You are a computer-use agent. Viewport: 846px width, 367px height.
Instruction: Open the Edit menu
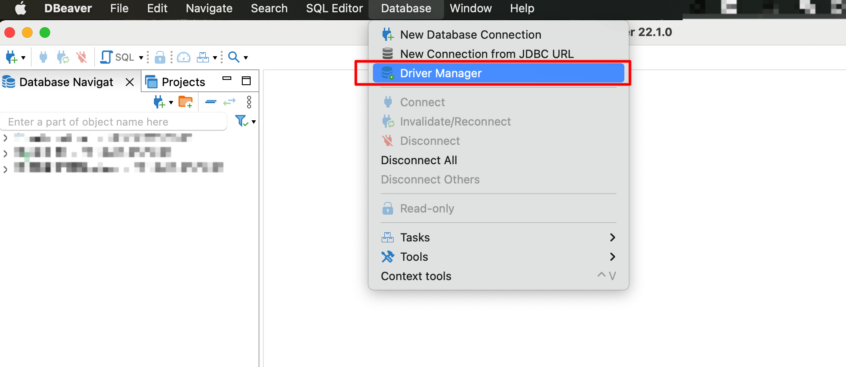pyautogui.click(x=157, y=8)
